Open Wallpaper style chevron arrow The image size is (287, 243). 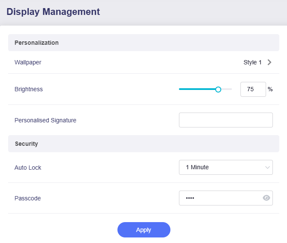point(269,62)
